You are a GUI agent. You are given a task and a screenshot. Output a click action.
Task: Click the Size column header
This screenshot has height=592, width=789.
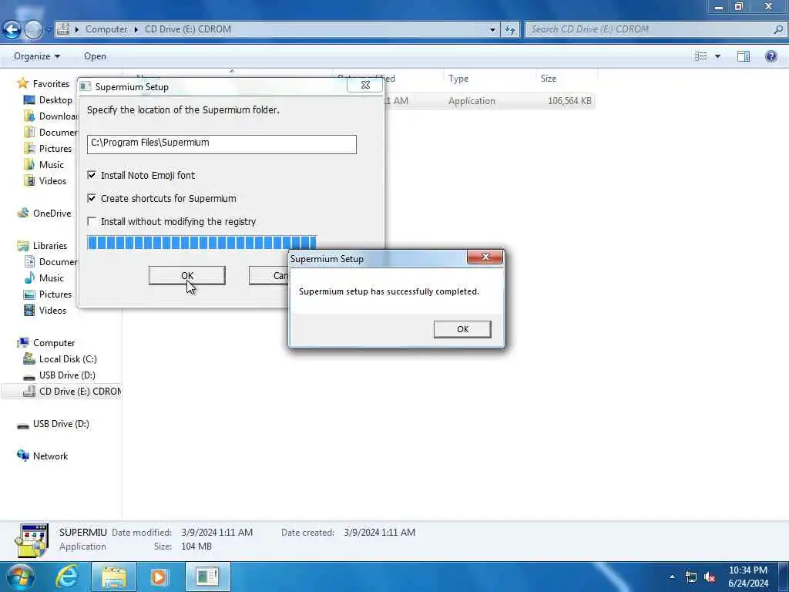coord(566,79)
